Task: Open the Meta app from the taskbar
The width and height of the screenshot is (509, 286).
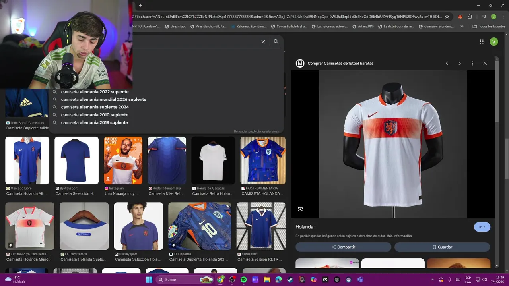Action: (x=325, y=280)
